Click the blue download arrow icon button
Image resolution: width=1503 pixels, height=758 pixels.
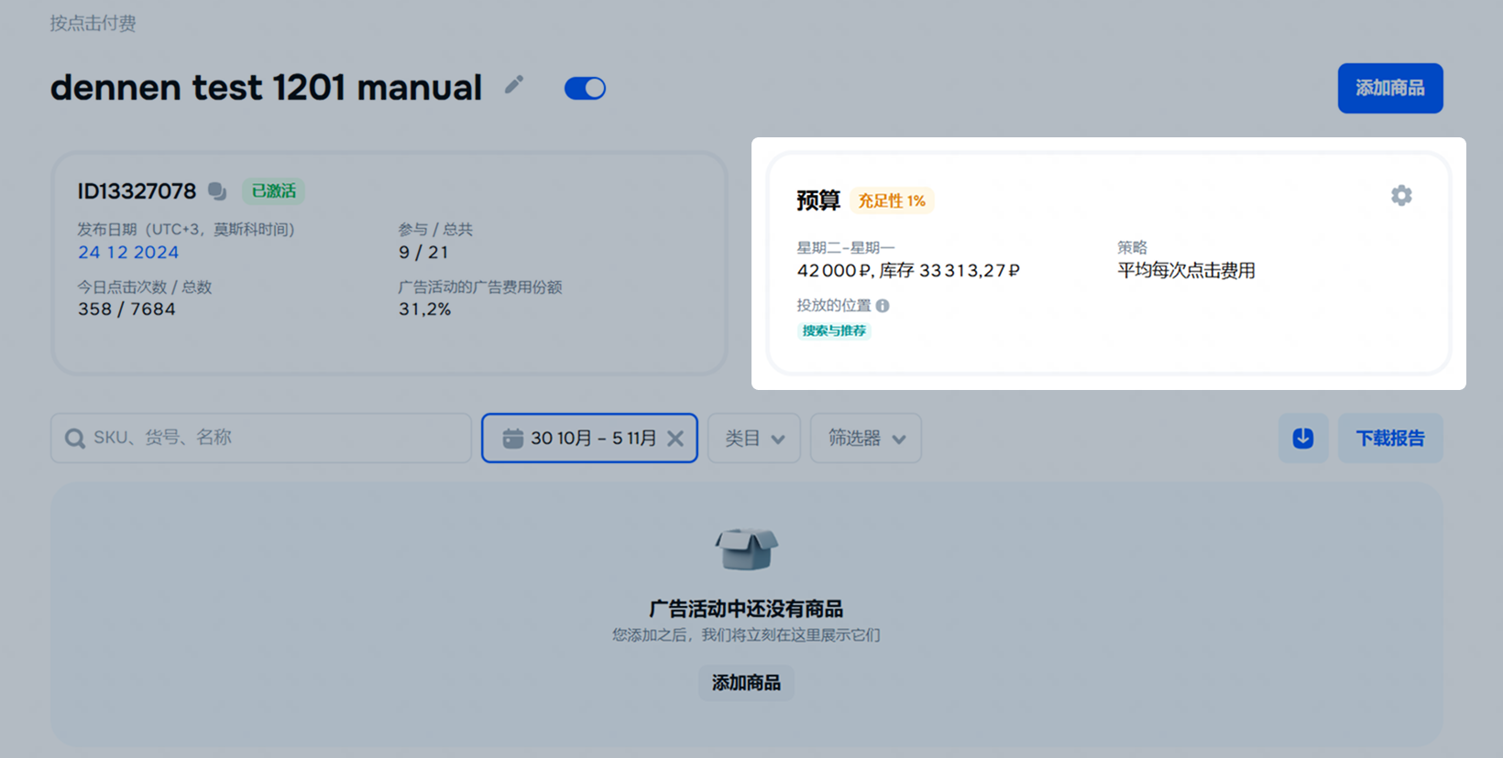click(1302, 439)
